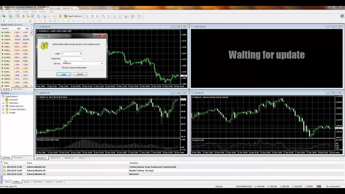Screen dimensions: 345x194
Task: Open the Indicators list toolbar icon
Action: click(126, 16)
